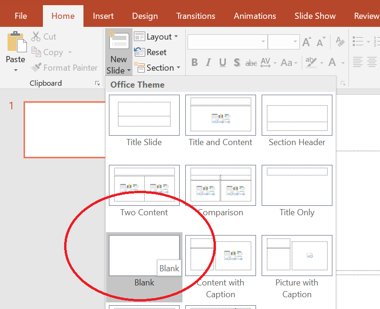Open the Section dropdown

tap(158, 67)
